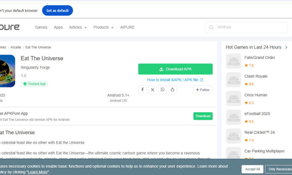292x175 pixels.
Task: Toggle Follow for Eat The Universe
Action: click(203, 89)
